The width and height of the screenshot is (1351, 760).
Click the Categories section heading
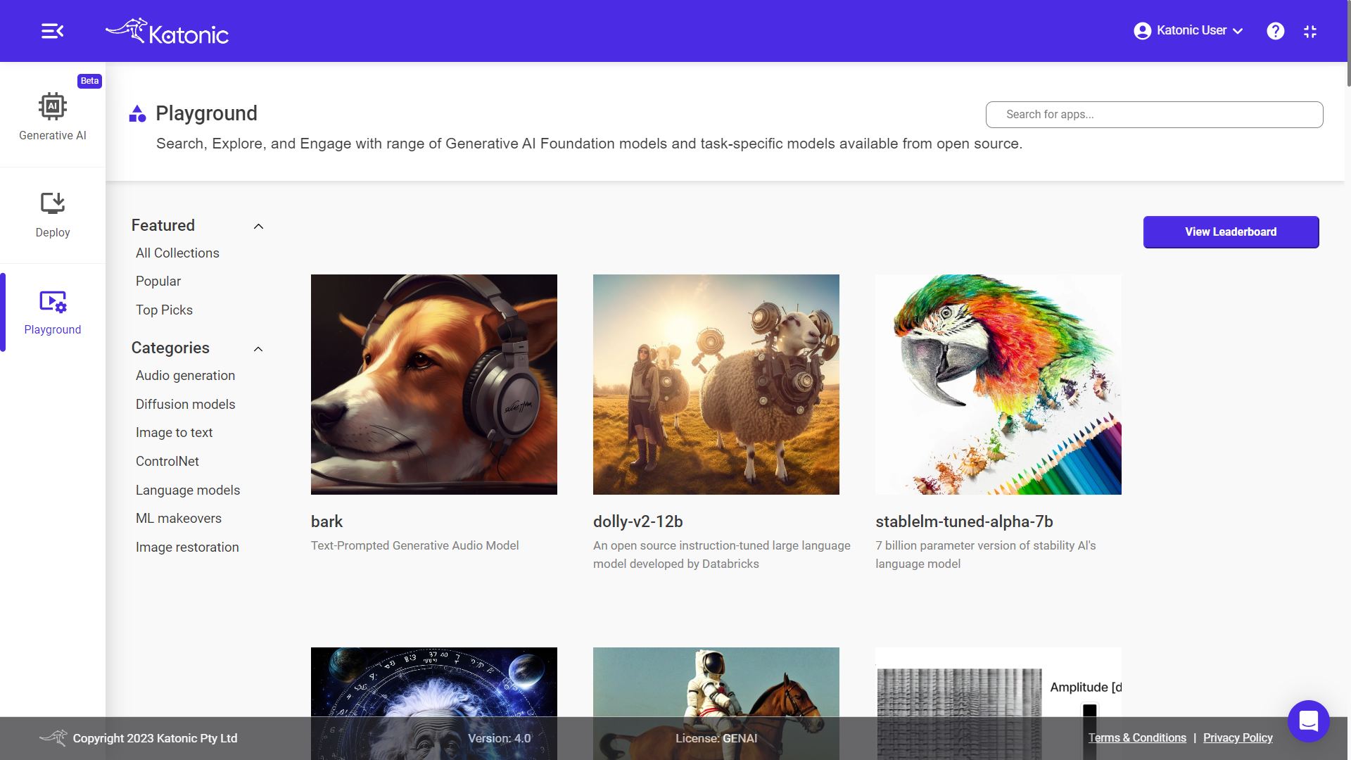coord(170,348)
